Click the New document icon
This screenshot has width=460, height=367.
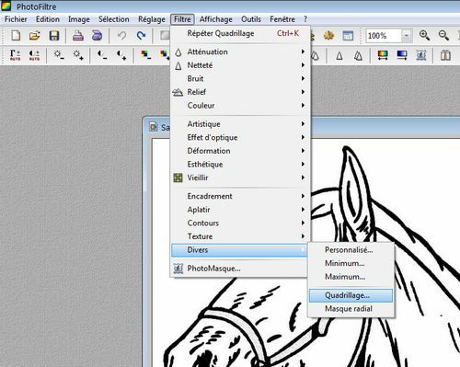pos(16,36)
